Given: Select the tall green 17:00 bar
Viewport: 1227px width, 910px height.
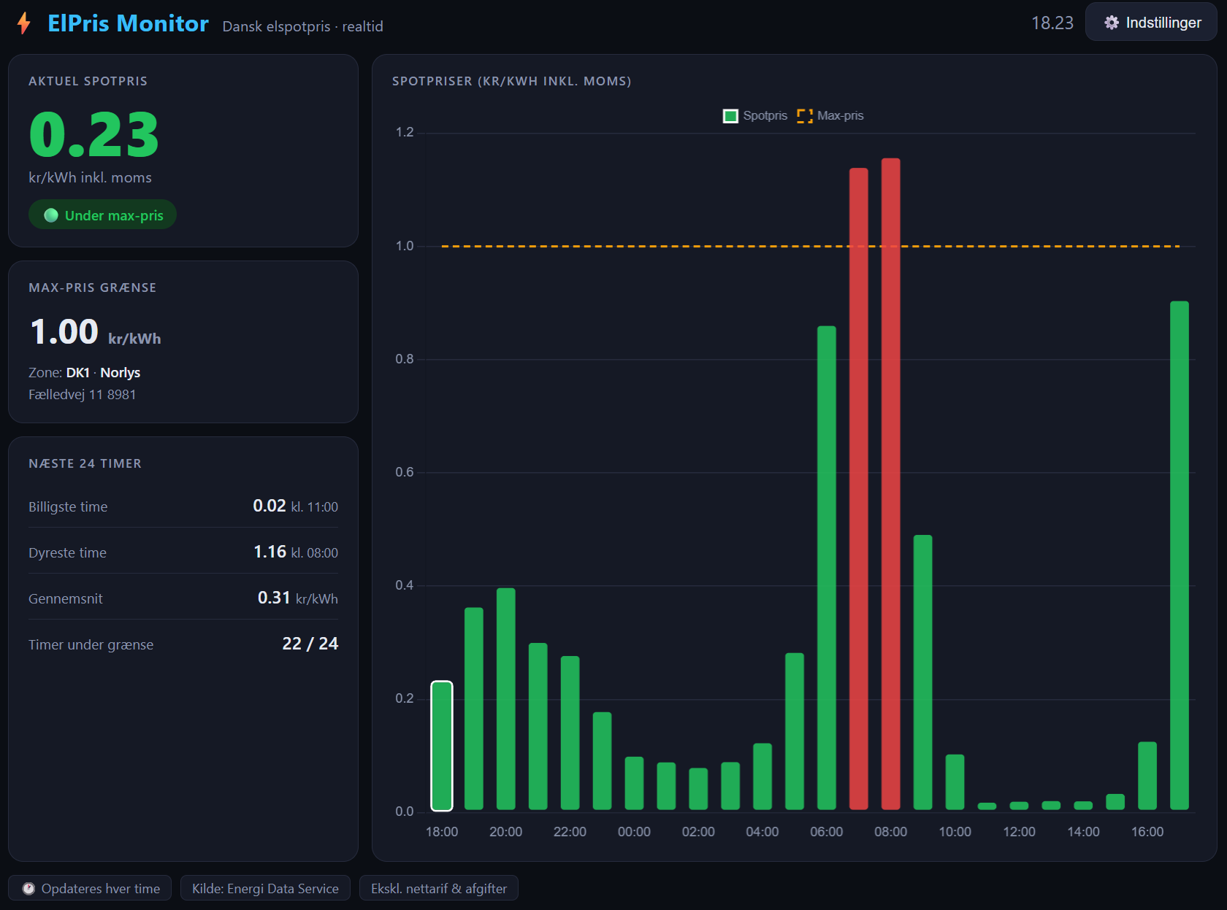Looking at the screenshot, I should [1180, 555].
